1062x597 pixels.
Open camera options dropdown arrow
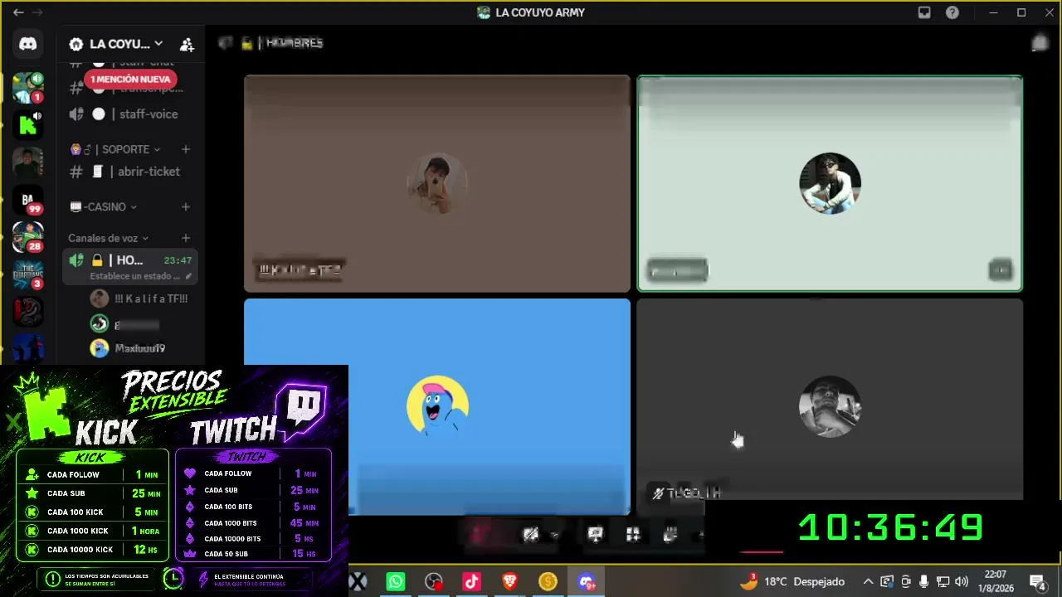tap(554, 535)
